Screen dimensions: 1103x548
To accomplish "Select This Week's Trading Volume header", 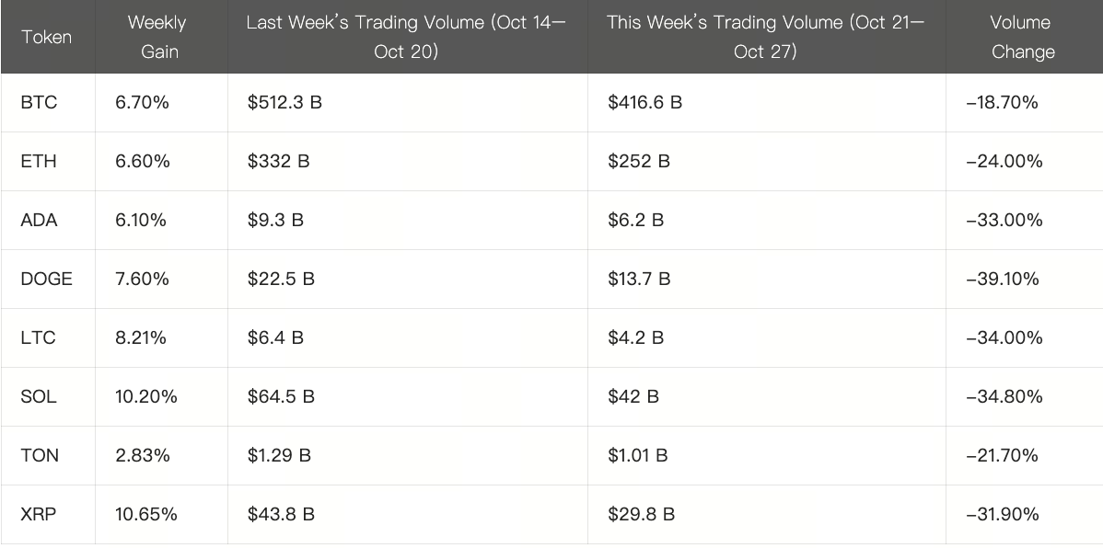I will pos(765,37).
